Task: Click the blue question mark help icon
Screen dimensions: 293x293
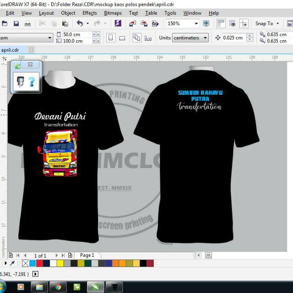Action: click(32, 81)
